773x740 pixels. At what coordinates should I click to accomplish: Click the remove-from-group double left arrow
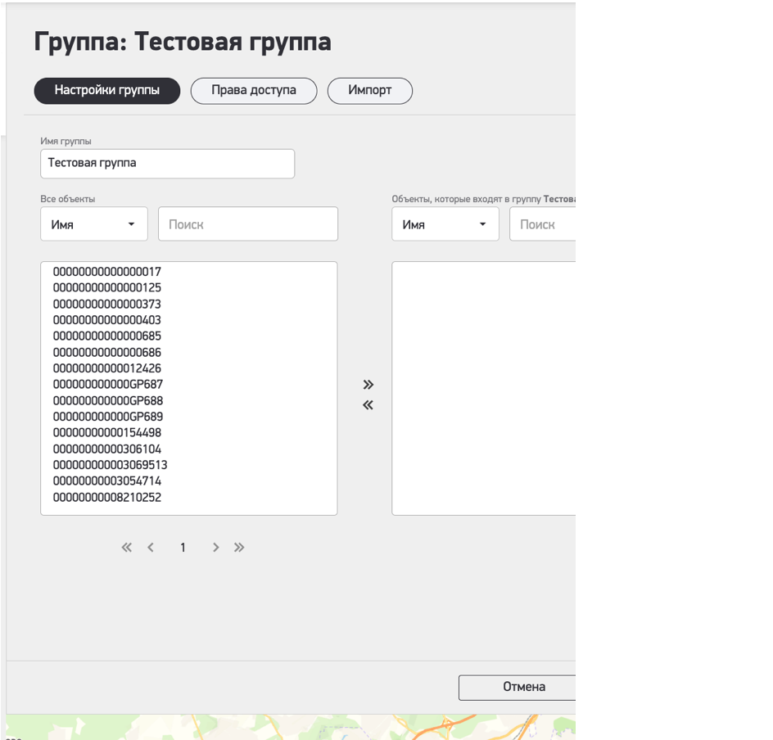(x=368, y=405)
